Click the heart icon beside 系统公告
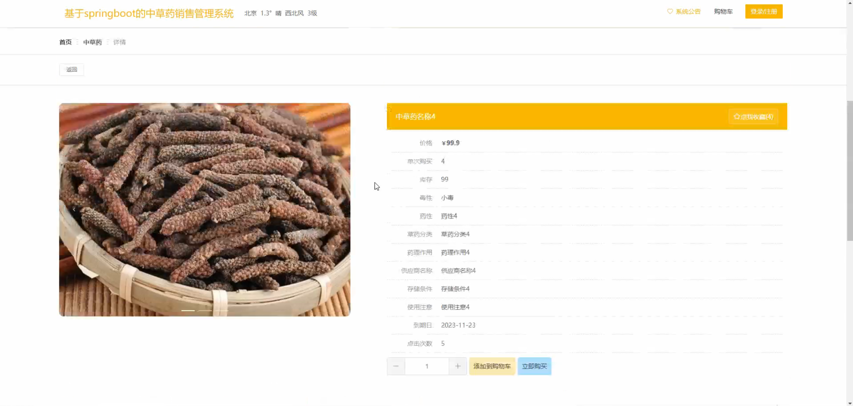853x406 pixels. click(670, 12)
